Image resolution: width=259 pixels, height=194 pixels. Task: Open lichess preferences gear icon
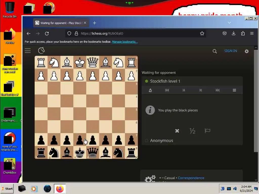pyautogui.click(x=246, y=51)
